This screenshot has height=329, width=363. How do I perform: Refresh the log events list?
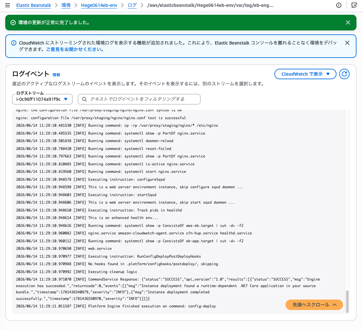[x=344, y=74]
